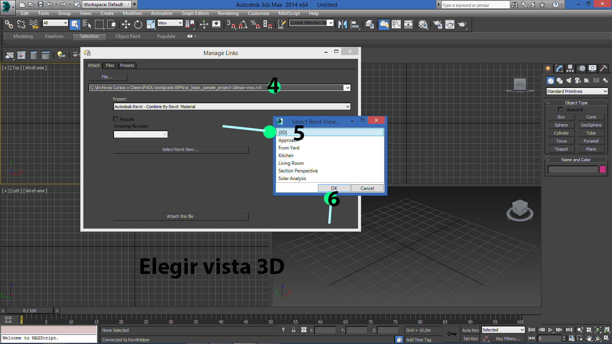Open the Material Editor
This screenshot has height=344, width=612.
tap(423, 24)
